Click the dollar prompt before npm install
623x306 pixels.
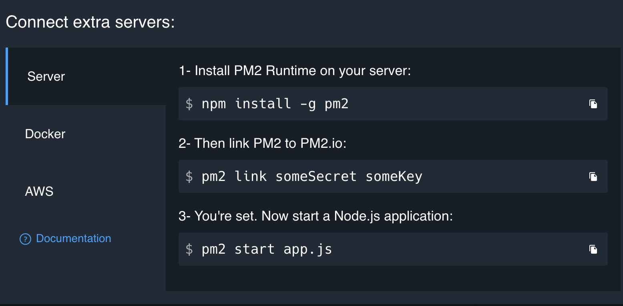(x=189, y=104)
